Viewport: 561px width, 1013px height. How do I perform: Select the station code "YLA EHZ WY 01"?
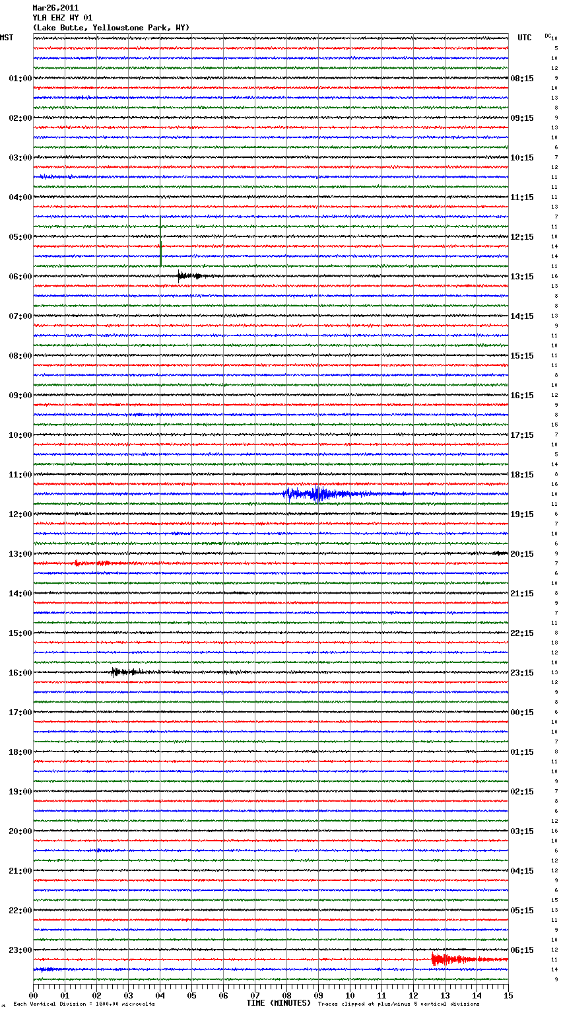click(62, 18)
